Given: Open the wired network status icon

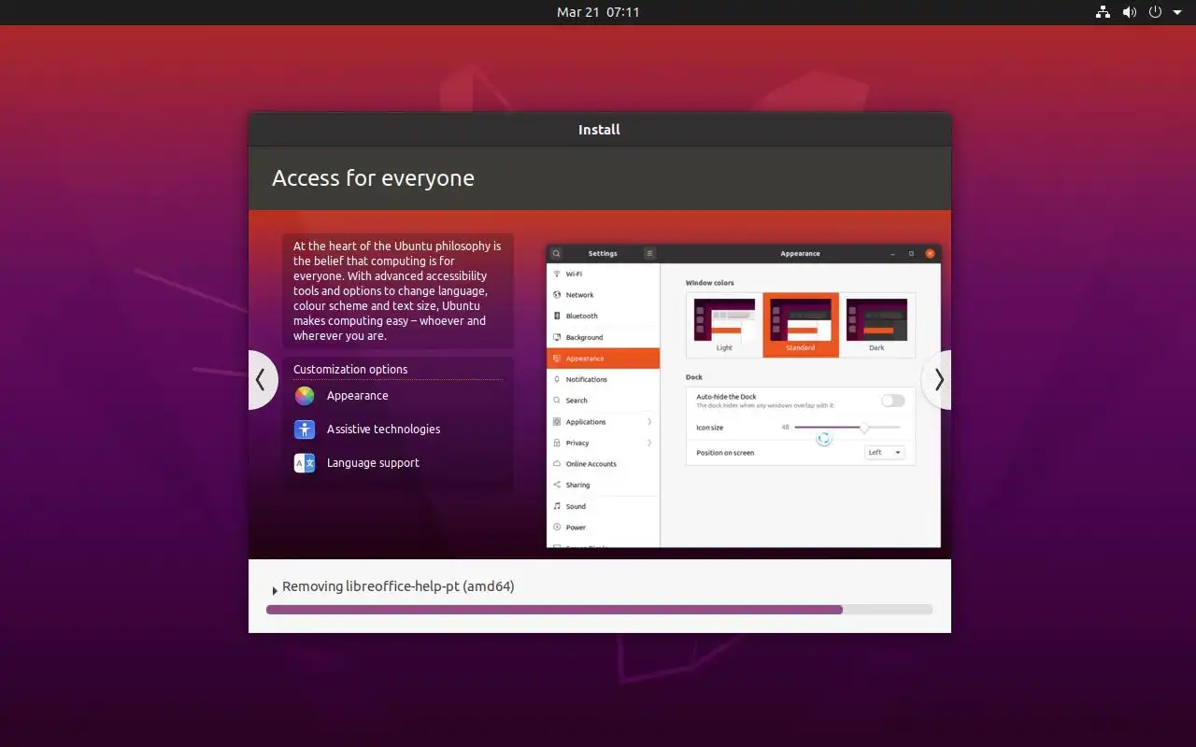Looking at the screenshot, I should (1103, 12).
